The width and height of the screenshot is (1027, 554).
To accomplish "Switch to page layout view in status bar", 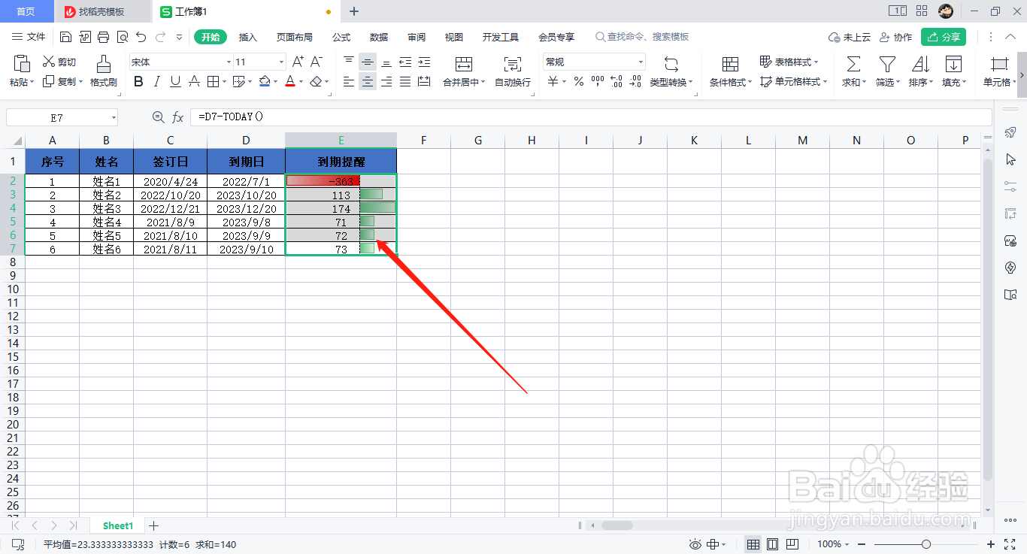I will click(772, 544).
